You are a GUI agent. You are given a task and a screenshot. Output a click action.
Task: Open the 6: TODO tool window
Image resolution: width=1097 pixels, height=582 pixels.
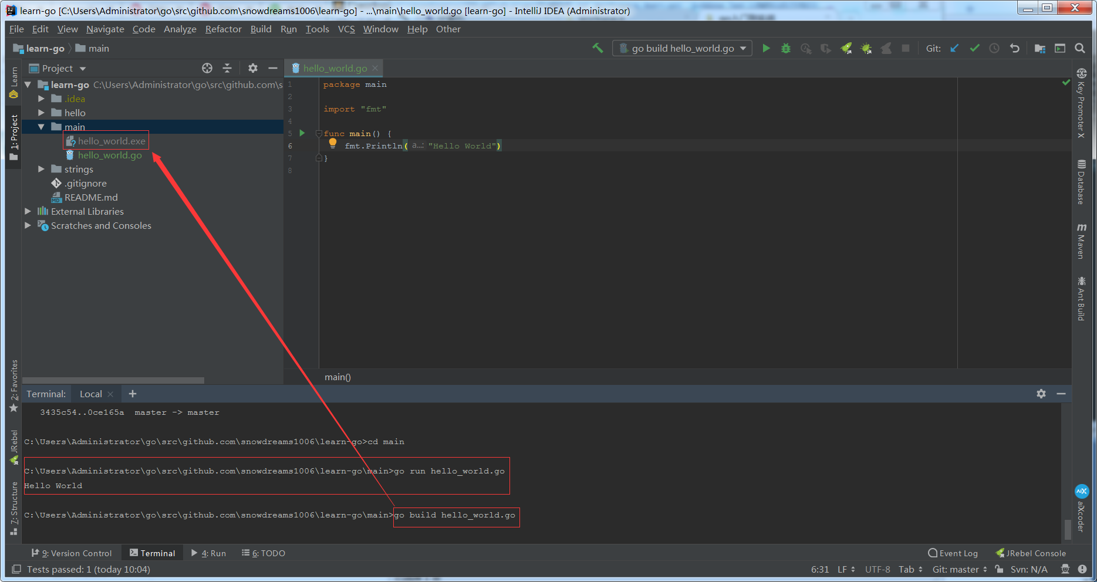pyautogui.click(x=263, y=553)
